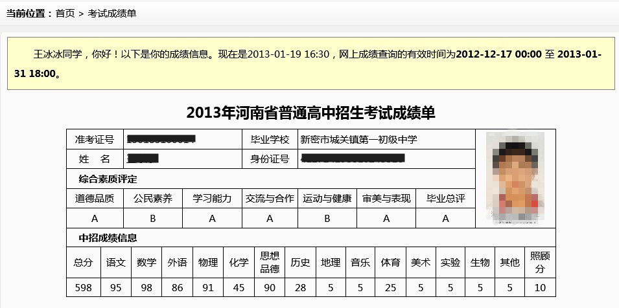Click the 思想品德 column header

click(269, 263)
